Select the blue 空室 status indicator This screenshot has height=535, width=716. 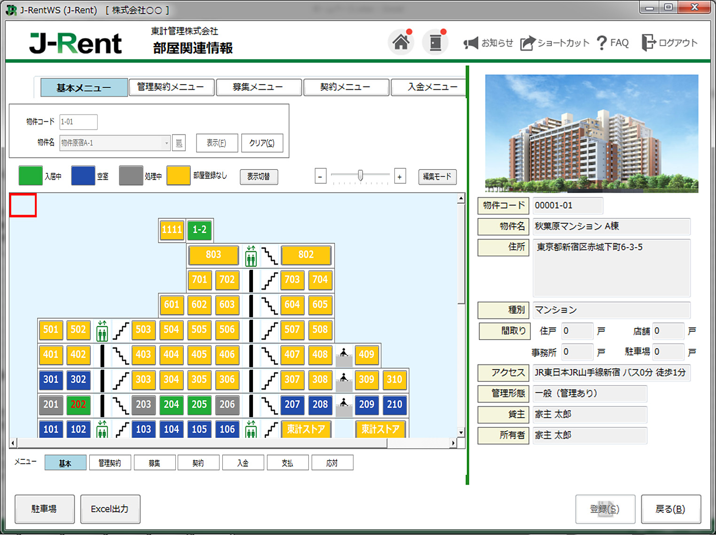(x=83, y=175)
